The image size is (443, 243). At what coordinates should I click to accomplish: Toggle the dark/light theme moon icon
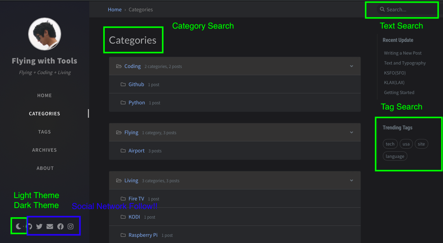[19, 227]
